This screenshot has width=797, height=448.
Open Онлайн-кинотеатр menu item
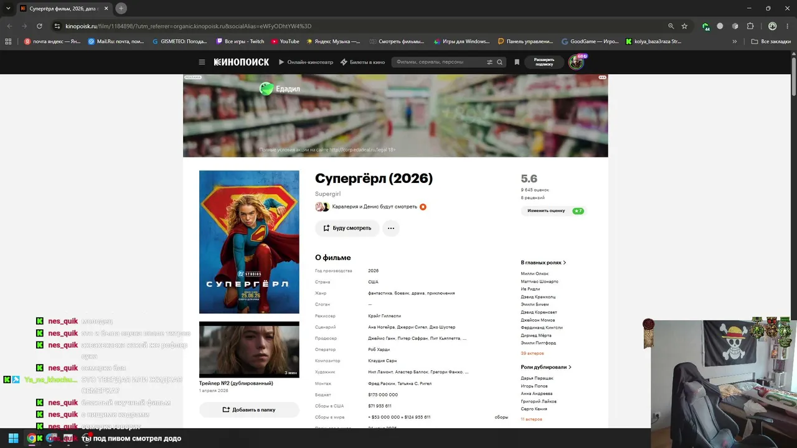[x=306, y=62]
